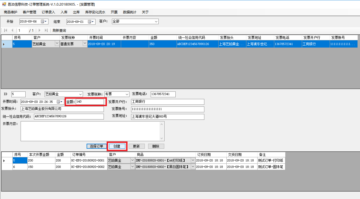This screenshot has width=360, height=199.
Task: Click the 金额 input field with 140
Action: coord(90,102)
